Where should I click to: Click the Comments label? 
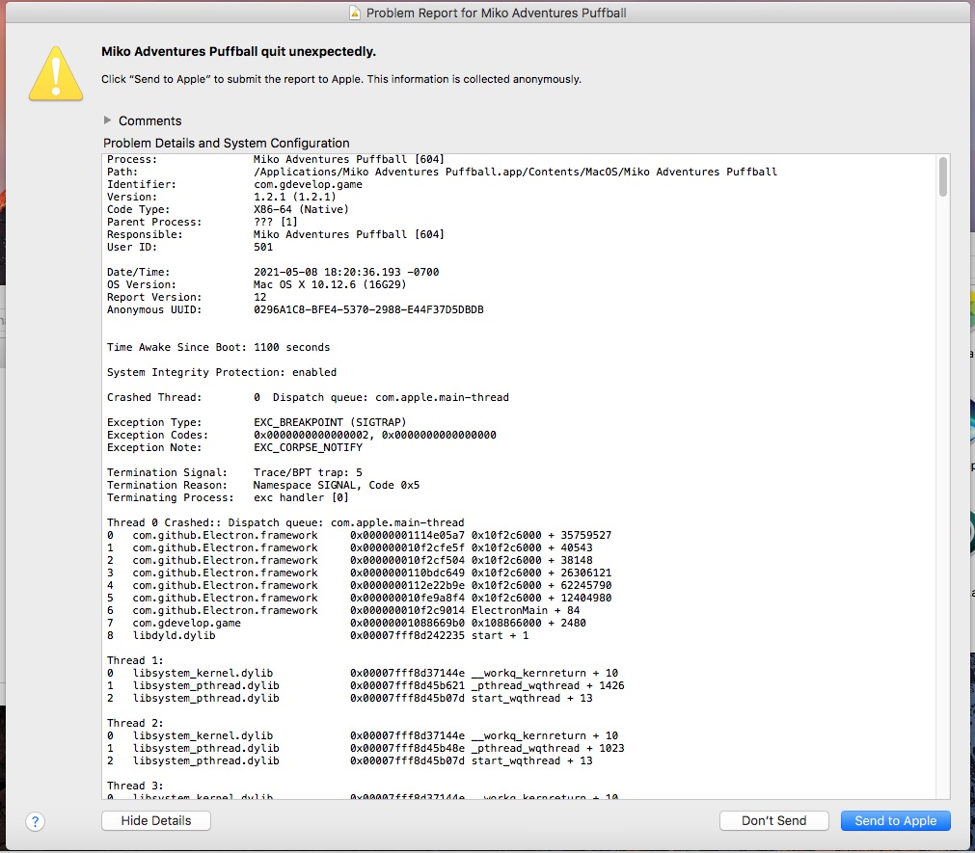coord(149,120)
